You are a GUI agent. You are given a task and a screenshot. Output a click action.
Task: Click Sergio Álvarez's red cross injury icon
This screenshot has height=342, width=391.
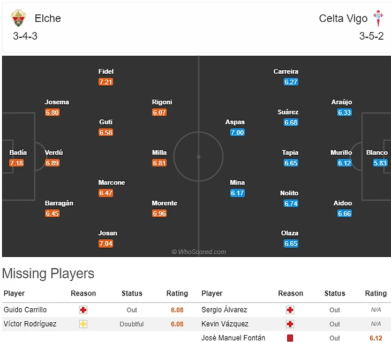pos(290,310)
